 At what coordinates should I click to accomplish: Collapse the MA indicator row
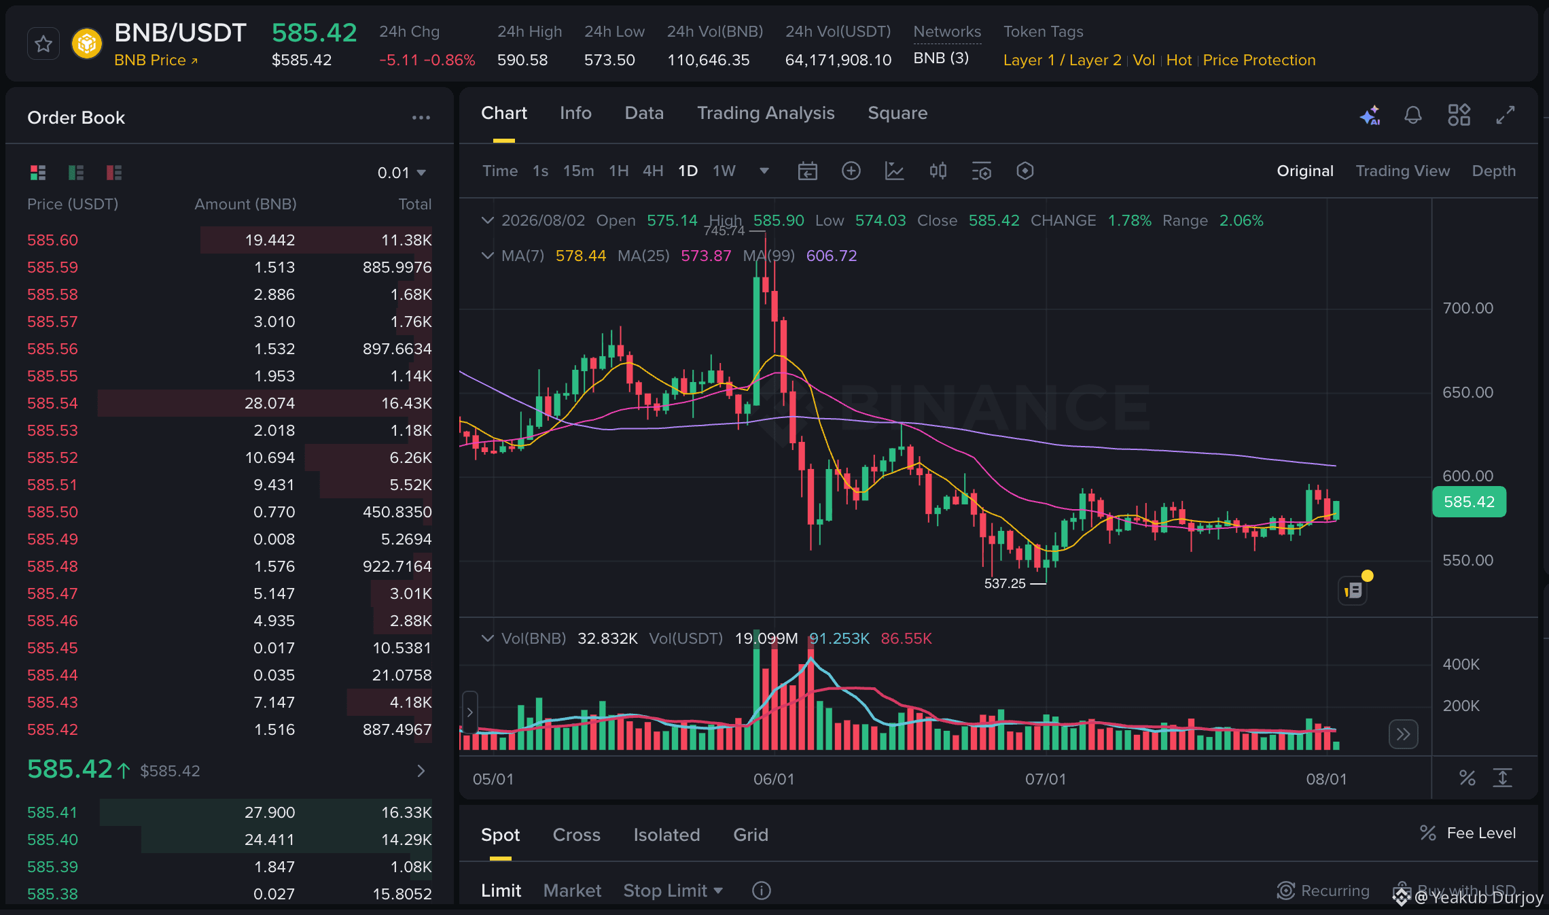(487, 256)
